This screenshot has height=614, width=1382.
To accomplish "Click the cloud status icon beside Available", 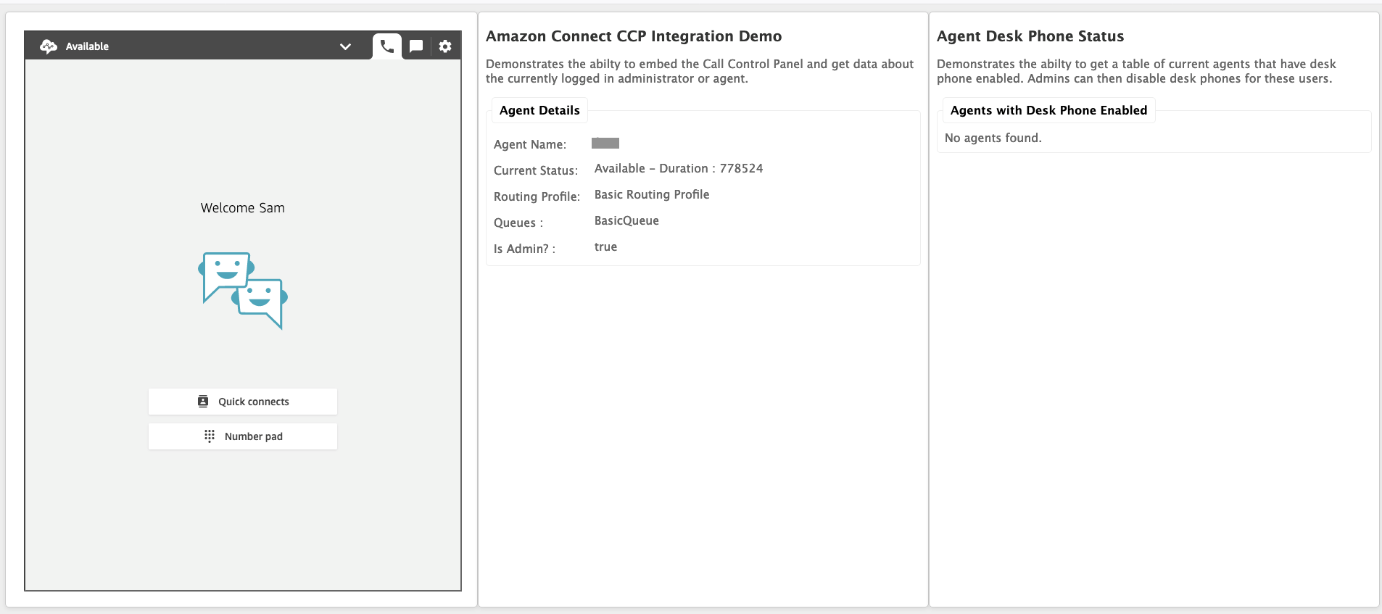I will [49, 46].
